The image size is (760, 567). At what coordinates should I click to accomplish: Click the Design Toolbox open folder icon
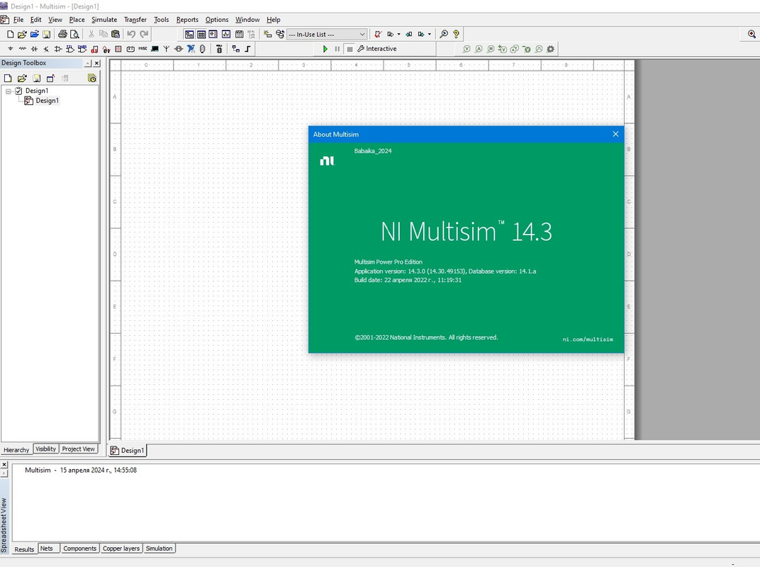coord(22,78)
